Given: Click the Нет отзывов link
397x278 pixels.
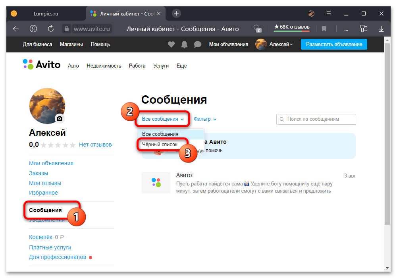Looking at the screenshot, I should click(95, 145).
